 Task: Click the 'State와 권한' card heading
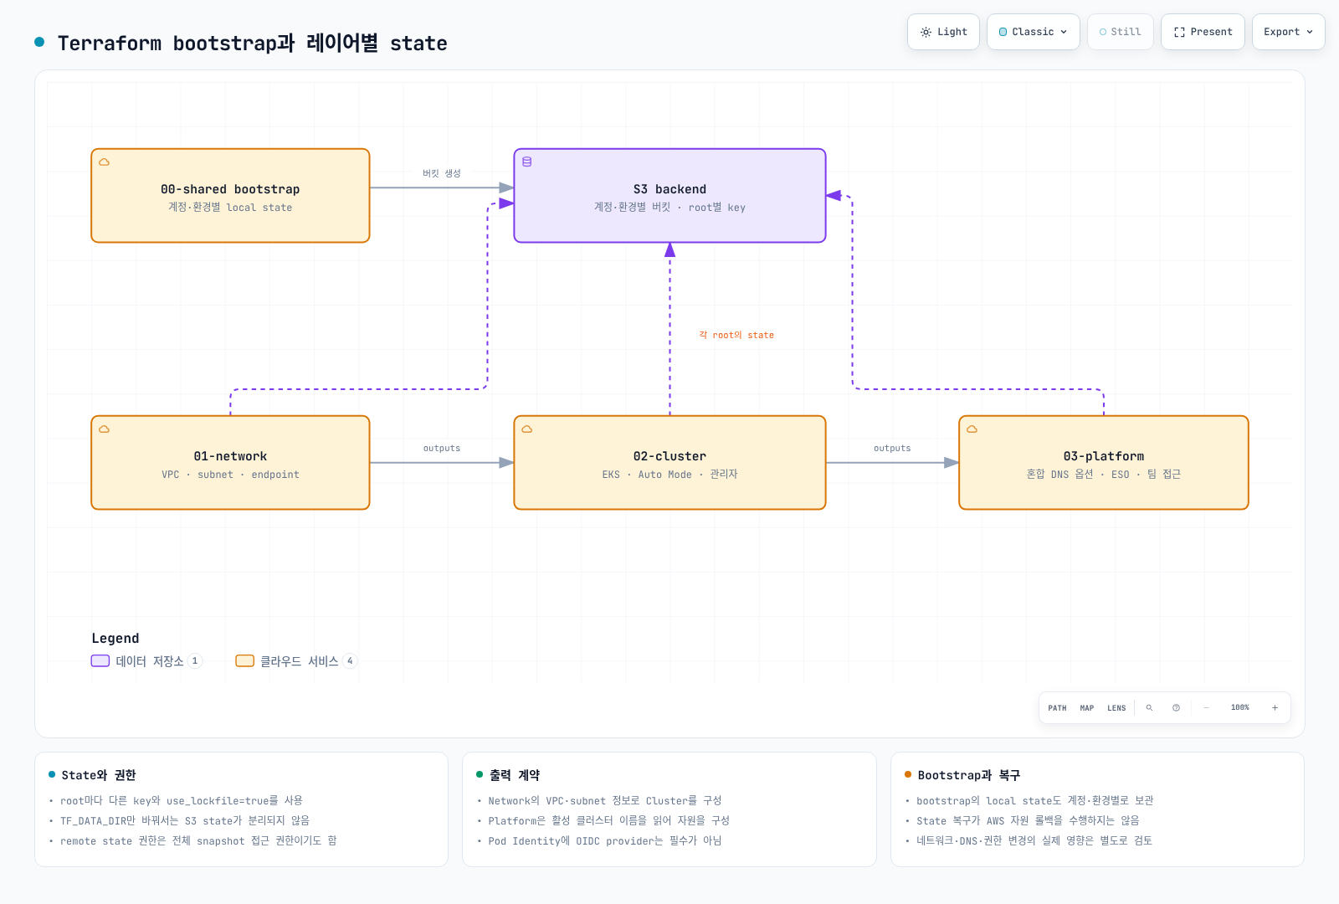[98, 775]
